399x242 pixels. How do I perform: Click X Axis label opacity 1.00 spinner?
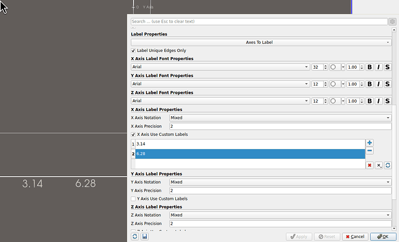[355, 67]
